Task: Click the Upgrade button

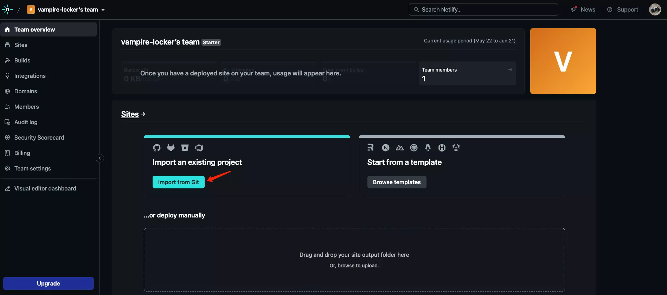Action: click(49, 283)
